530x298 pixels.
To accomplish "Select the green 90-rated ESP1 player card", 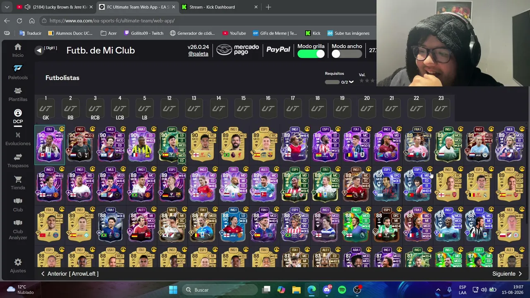I will (x=172, y=145).
